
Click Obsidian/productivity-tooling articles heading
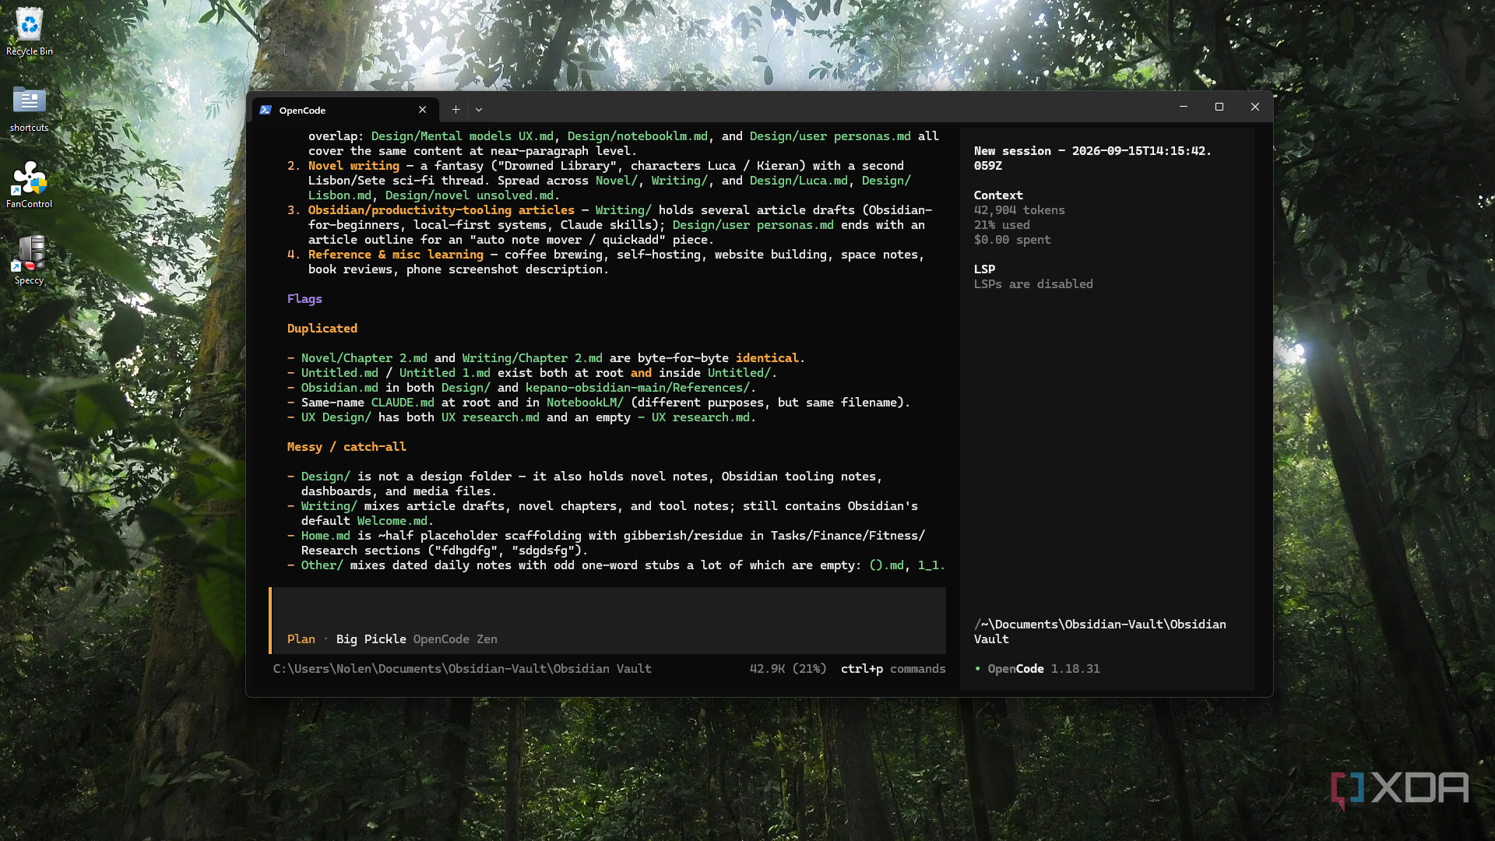coord(441,210)
